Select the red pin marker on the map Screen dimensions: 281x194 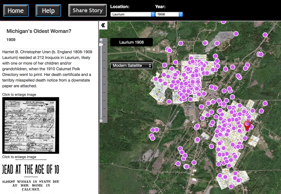pos(247,126)
